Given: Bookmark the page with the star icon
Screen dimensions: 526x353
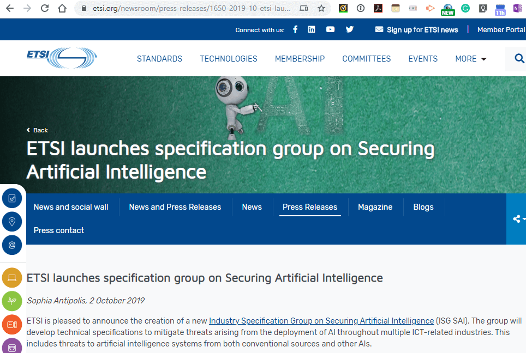Looking at the screenshot, I should pyautogui.click(x=320, y=8).
